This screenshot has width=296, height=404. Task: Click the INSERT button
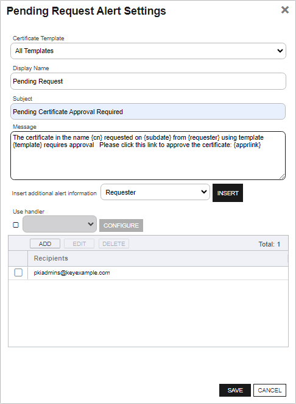(228, 193)
